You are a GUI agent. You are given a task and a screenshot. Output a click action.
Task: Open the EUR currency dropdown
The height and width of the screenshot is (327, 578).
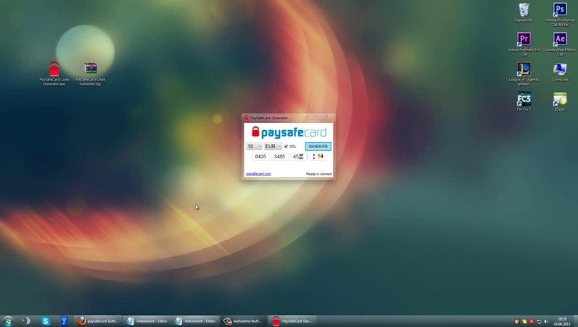click(x=273, y=146)
